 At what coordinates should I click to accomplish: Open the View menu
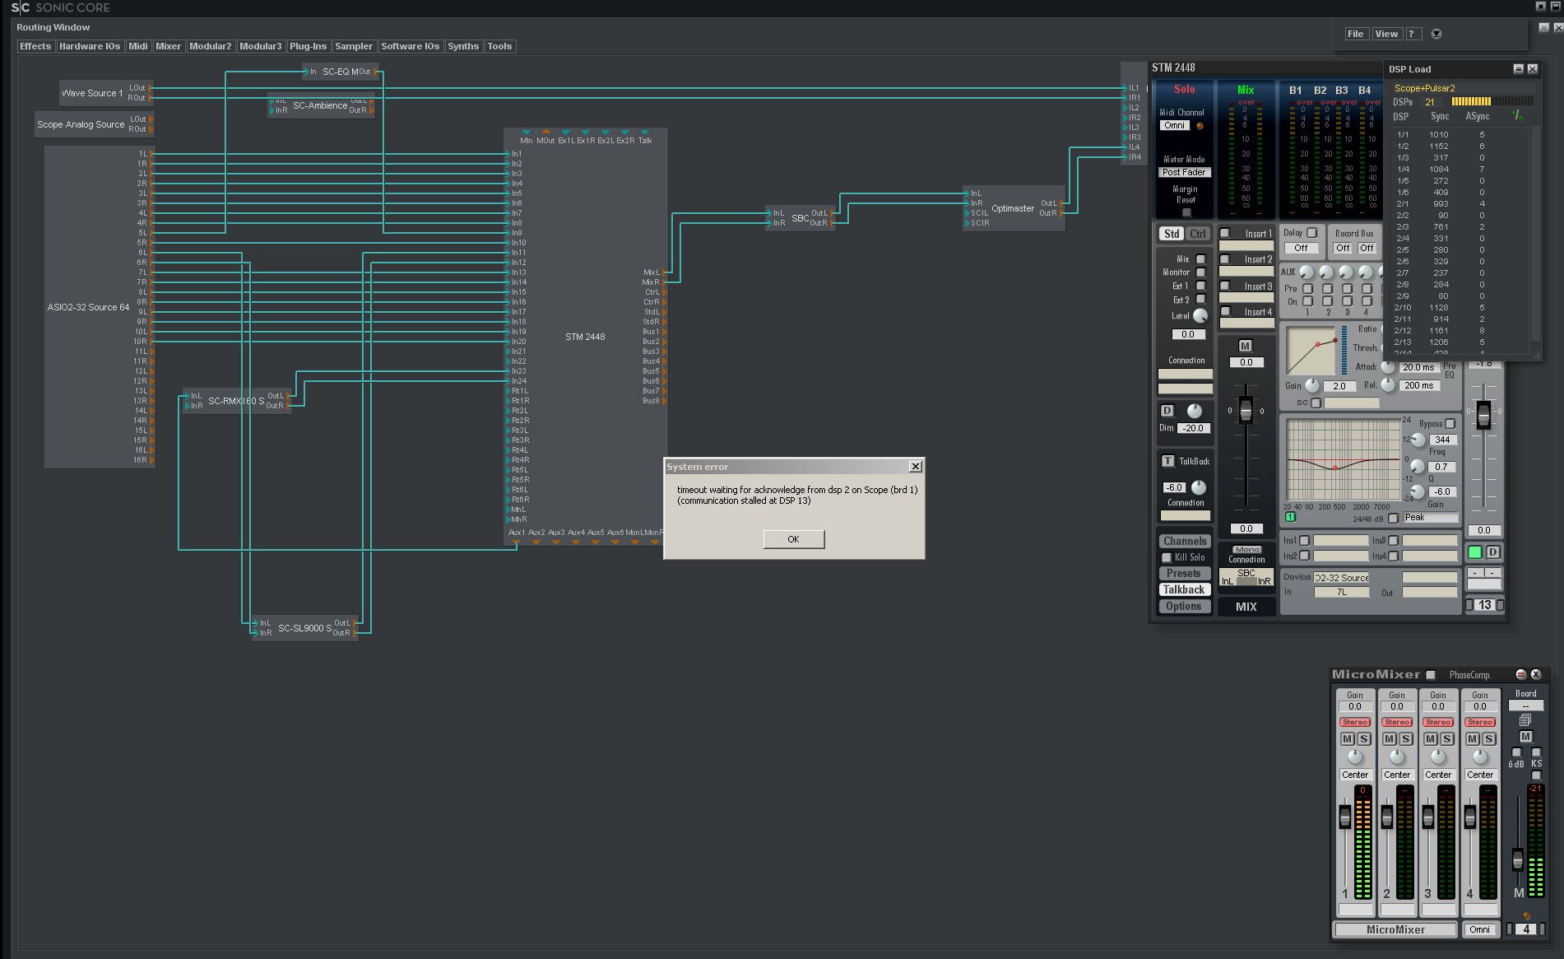(x=1386, y=34)
